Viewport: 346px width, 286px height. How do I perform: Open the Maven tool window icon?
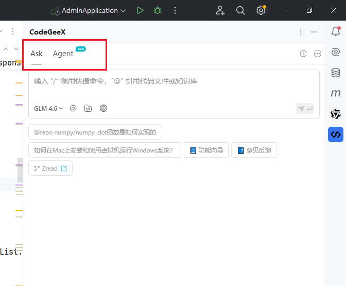[336, 93]
